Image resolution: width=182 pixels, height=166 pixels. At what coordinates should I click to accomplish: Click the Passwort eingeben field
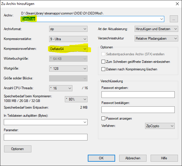point(138,94)
